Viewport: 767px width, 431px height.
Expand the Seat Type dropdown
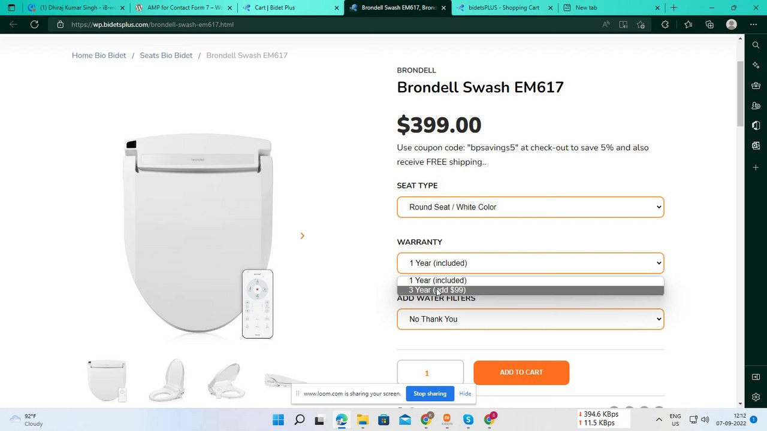530,207
